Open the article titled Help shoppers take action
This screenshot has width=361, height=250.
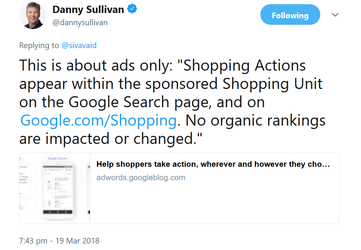[x=212, y=164]
